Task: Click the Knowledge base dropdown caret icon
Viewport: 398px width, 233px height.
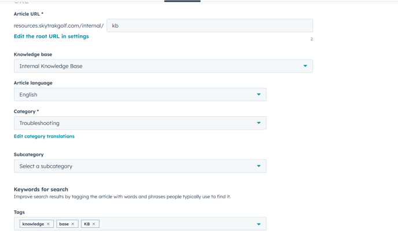Action: tap(305, 66)
